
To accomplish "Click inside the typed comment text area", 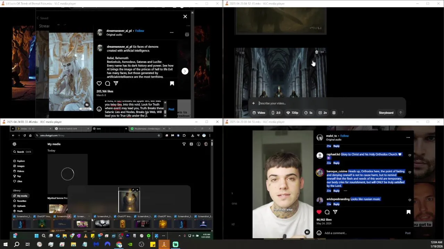I will click(134, 109).
